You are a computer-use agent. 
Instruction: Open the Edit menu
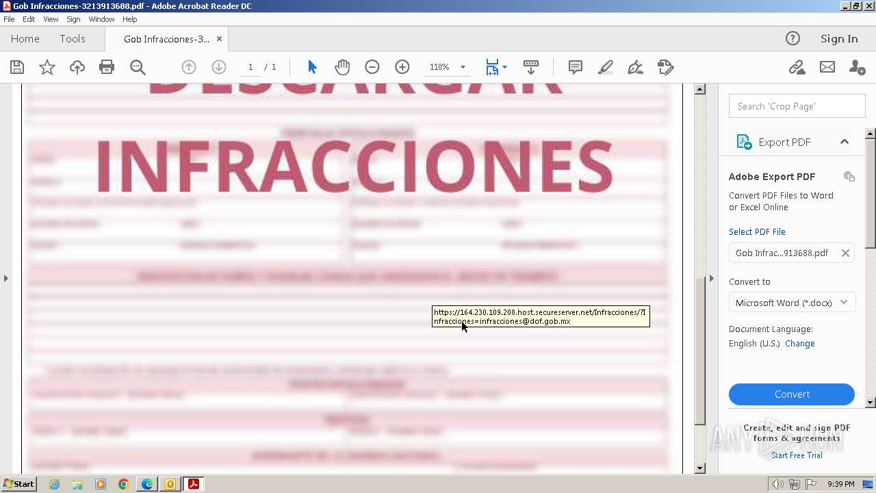pyautogui.click(x=29, y=19)
